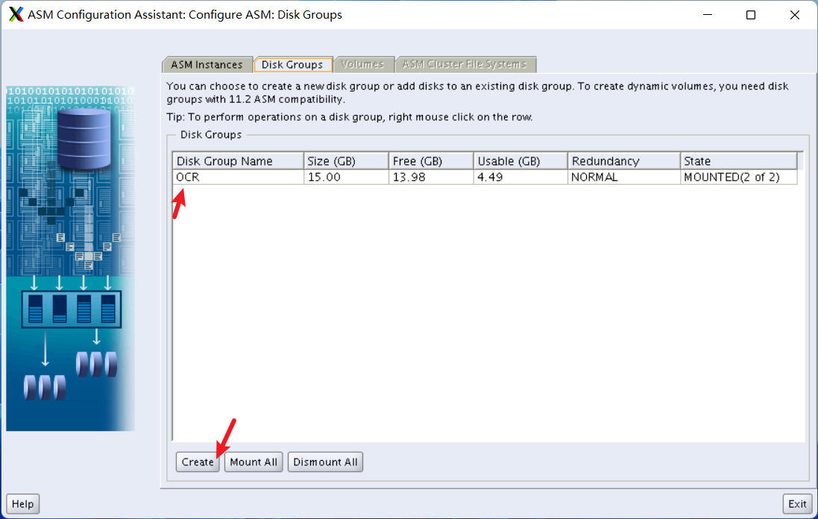This screenshot has height=519, width=818.
Task: Select the 15.00 size cell
Action: (x=346, y=177)
